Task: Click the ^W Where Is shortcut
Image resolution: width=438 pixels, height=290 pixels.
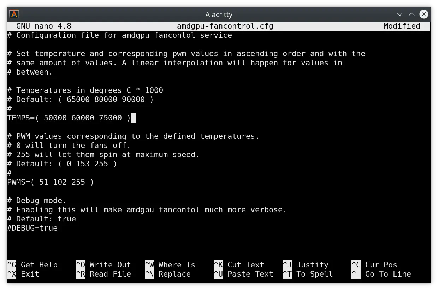Action: point(170,265)
